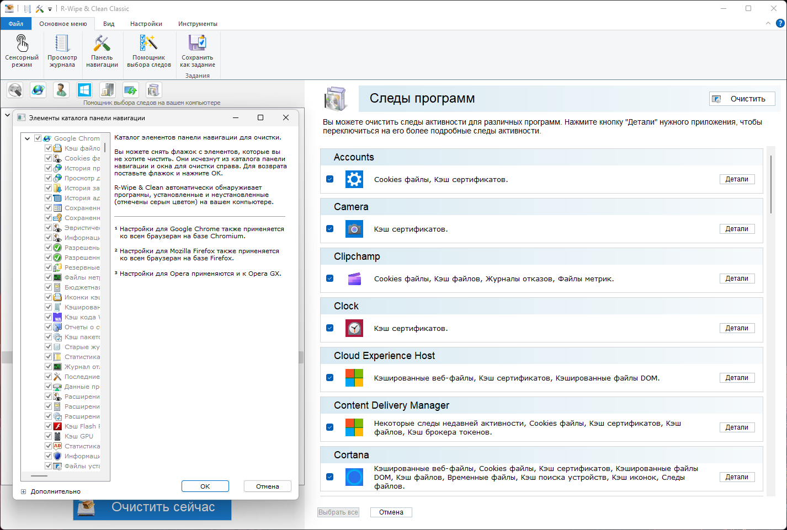Click the Content Delivery Manager icon
787x530 pixels.
(354, 427)
